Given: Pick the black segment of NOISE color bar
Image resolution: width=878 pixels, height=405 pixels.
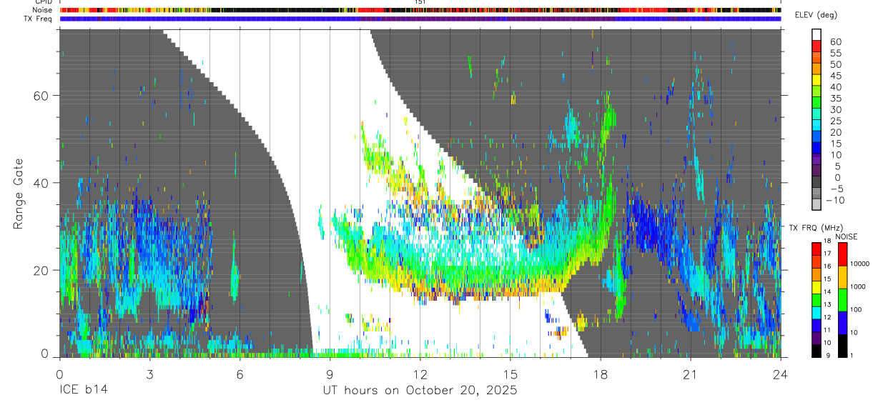Looking at the screenshot, I should tap(842, 346).
